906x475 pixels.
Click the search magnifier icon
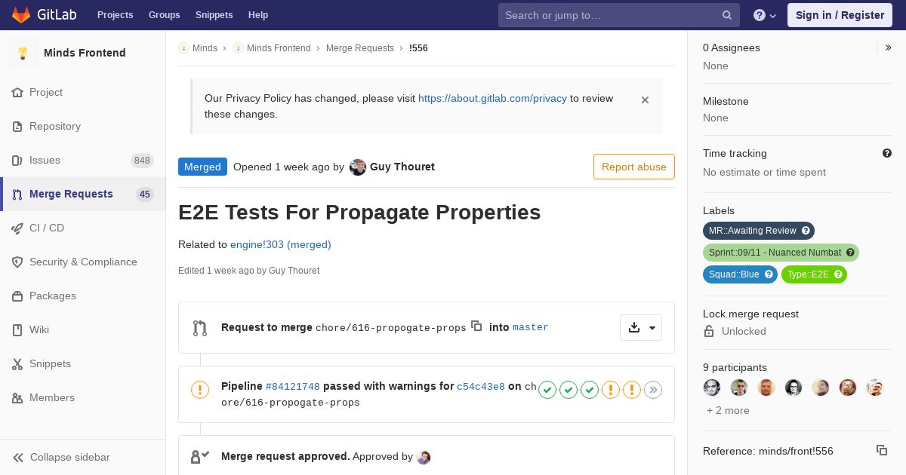[727, 15]
